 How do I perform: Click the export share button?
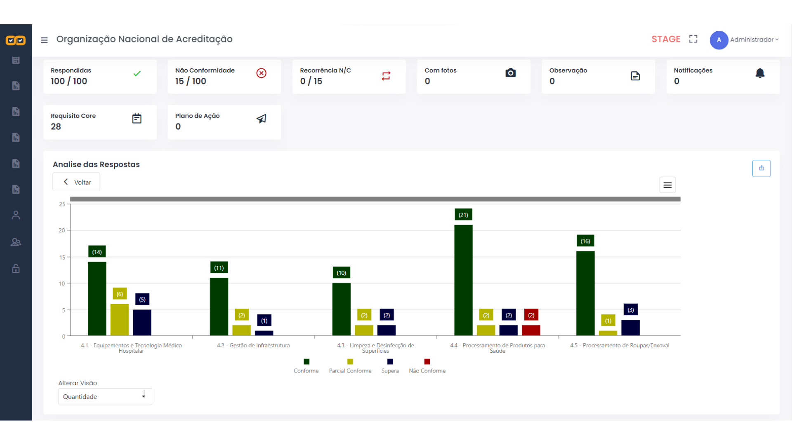pyautogui.click(x=761, y=168)
